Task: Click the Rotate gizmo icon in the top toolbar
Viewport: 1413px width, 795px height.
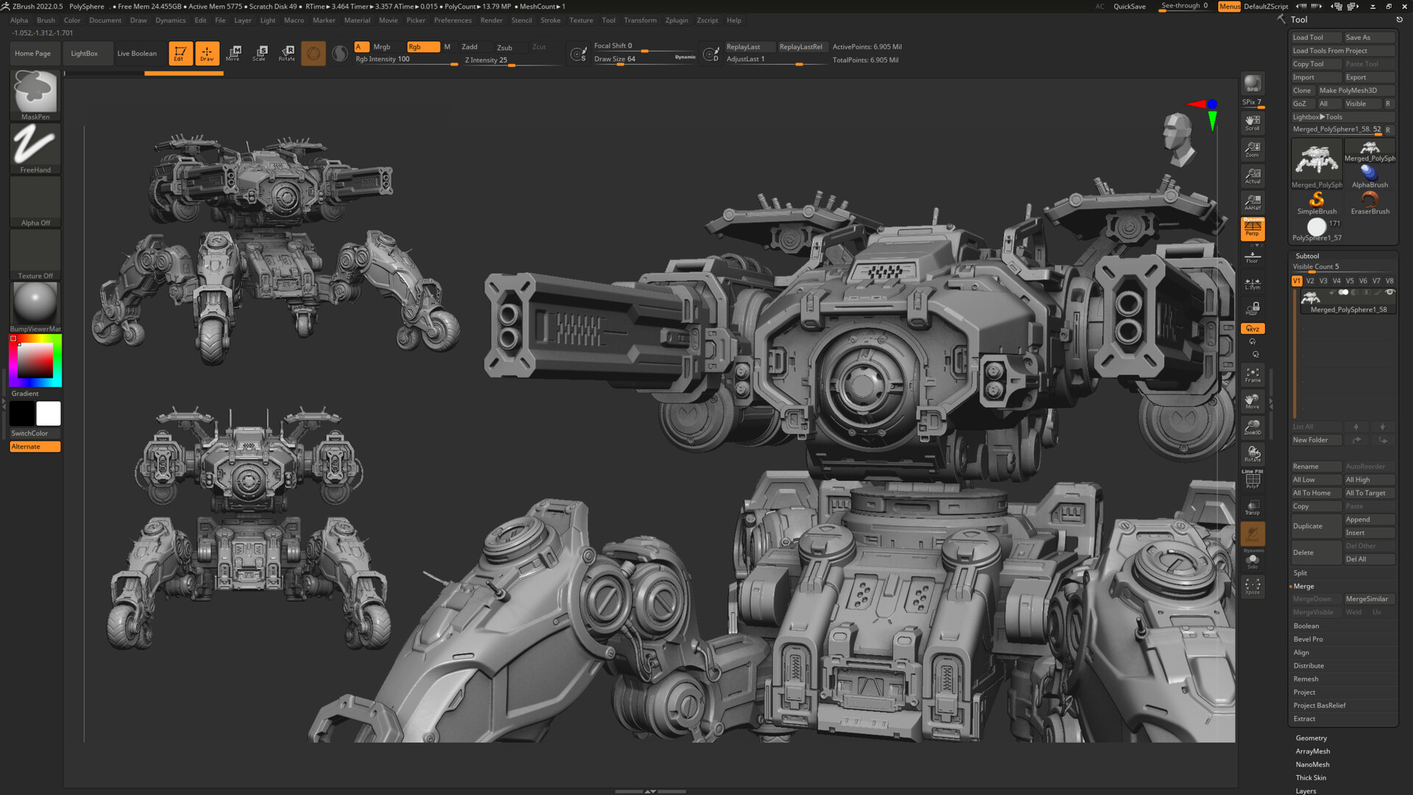Action: tap(287, 53)
